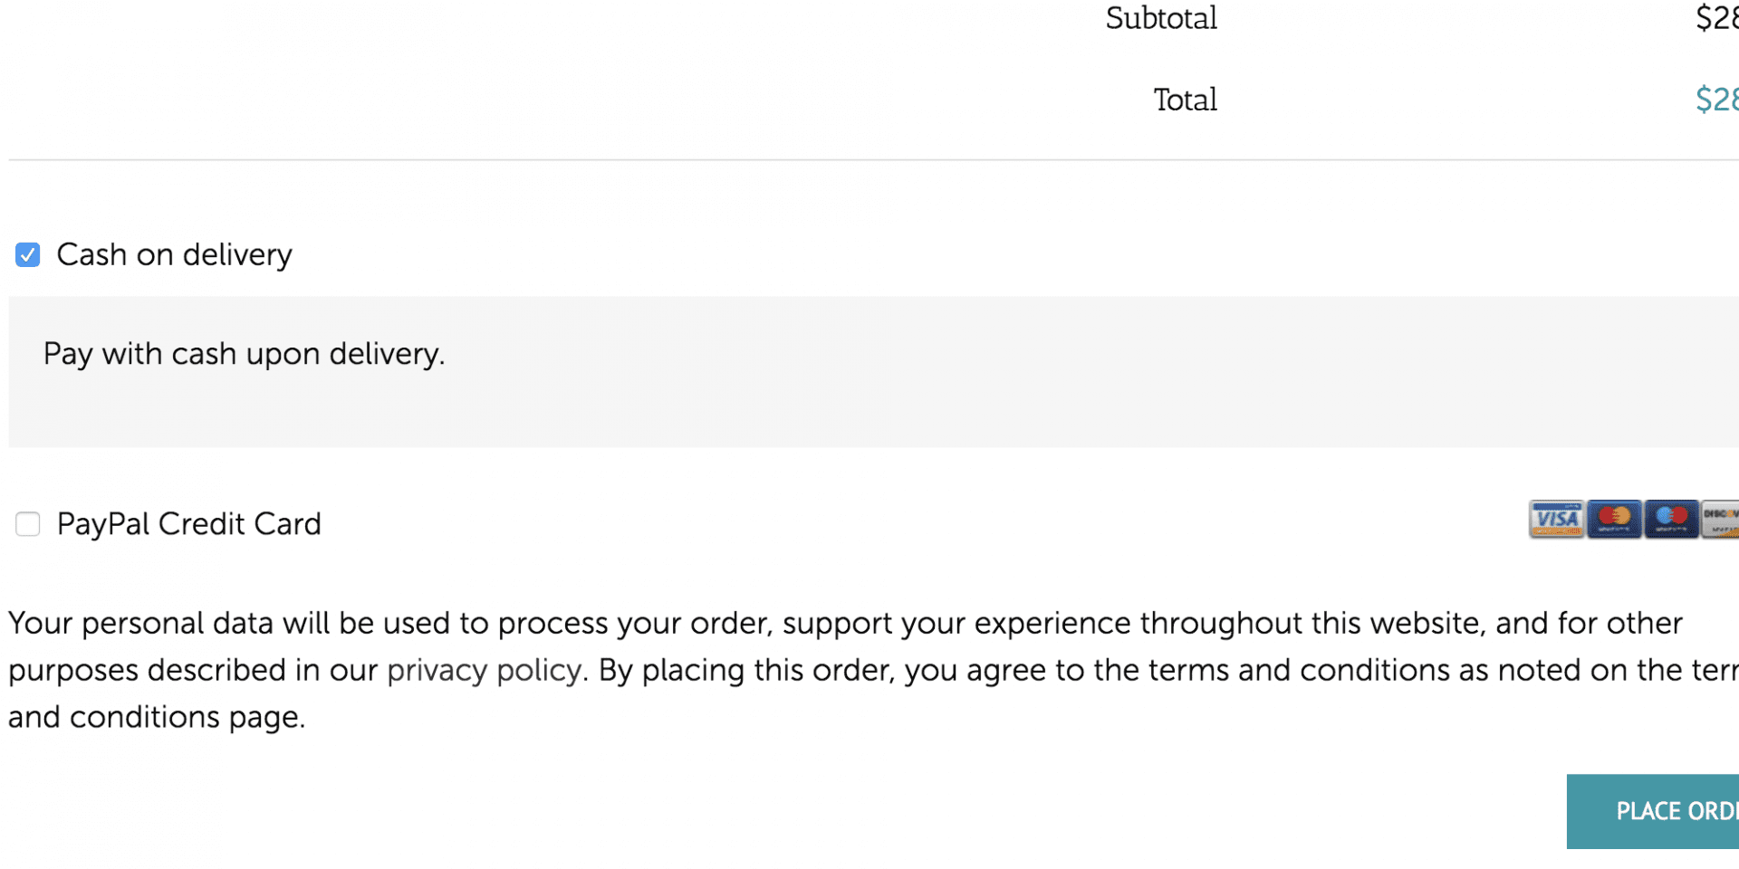Click the Mastercard logo icon
The height and width of the screenshot is (869, 1739).
click(1614, 519)
